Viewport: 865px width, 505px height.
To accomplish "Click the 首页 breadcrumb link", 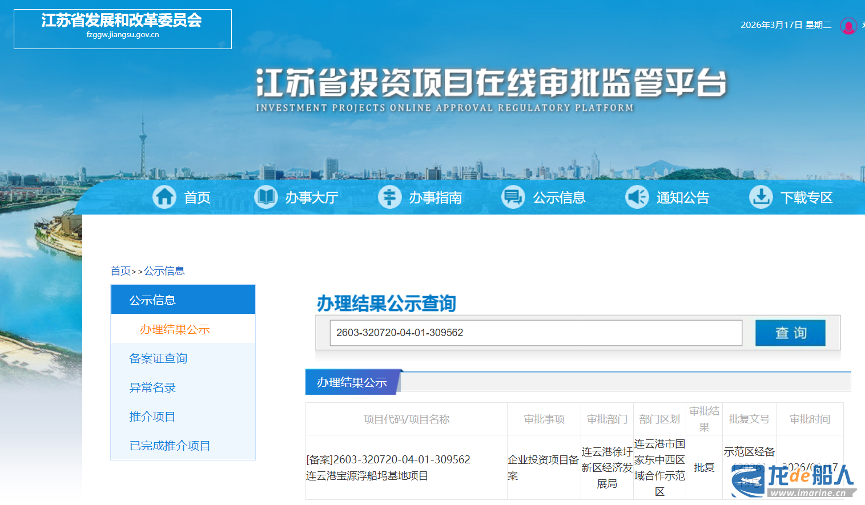I will click(120, 271).
